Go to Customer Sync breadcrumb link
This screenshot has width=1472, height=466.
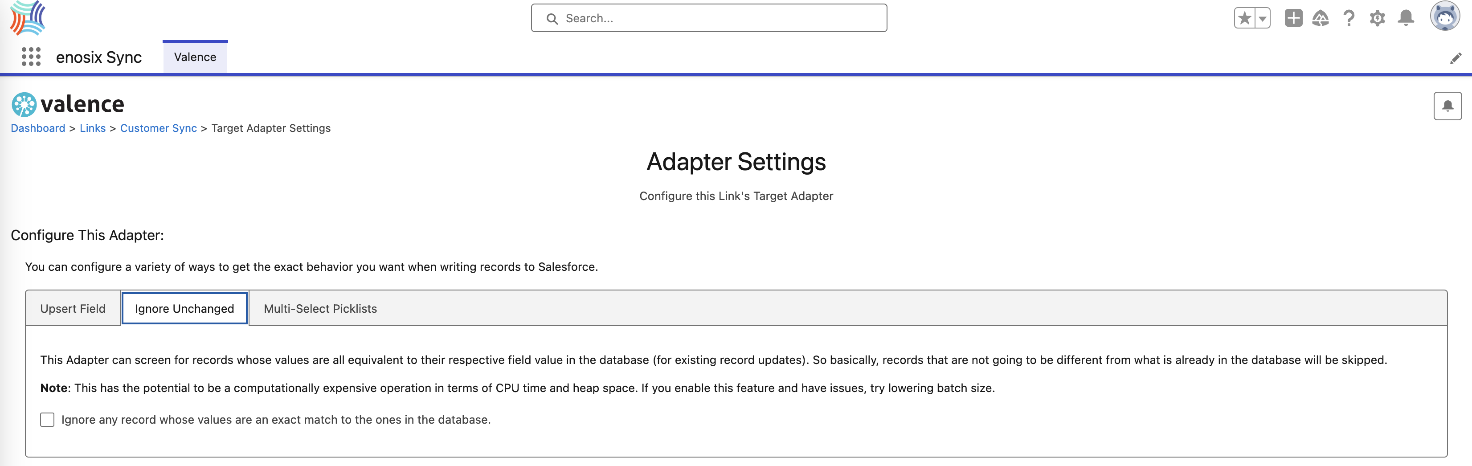pyautogui.click(x=158, y=128)
